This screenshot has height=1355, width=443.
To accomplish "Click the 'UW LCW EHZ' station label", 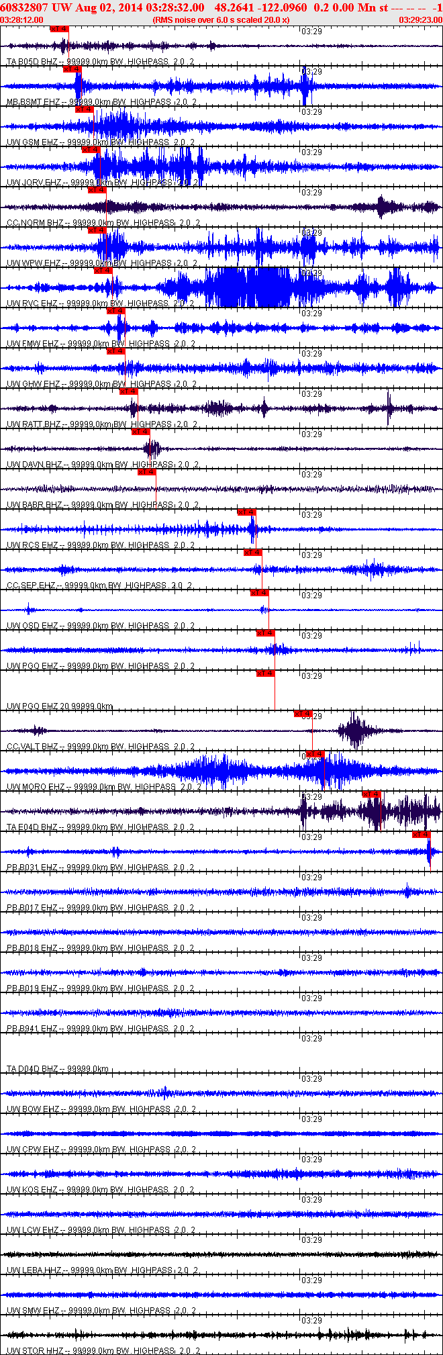I will pos(33,1230).
